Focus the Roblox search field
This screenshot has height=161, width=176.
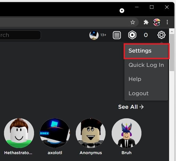[20, 35]
